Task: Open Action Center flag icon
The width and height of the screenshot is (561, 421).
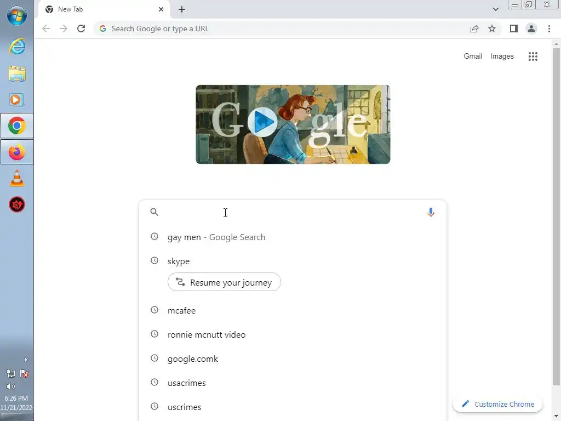Action: coord(24,374)
